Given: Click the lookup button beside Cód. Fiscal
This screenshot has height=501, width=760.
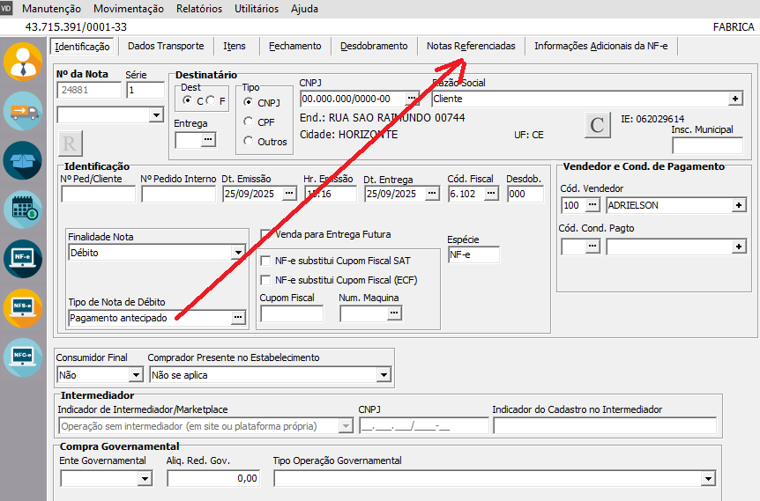Looking at the screenshot, I should coord(491,194).
